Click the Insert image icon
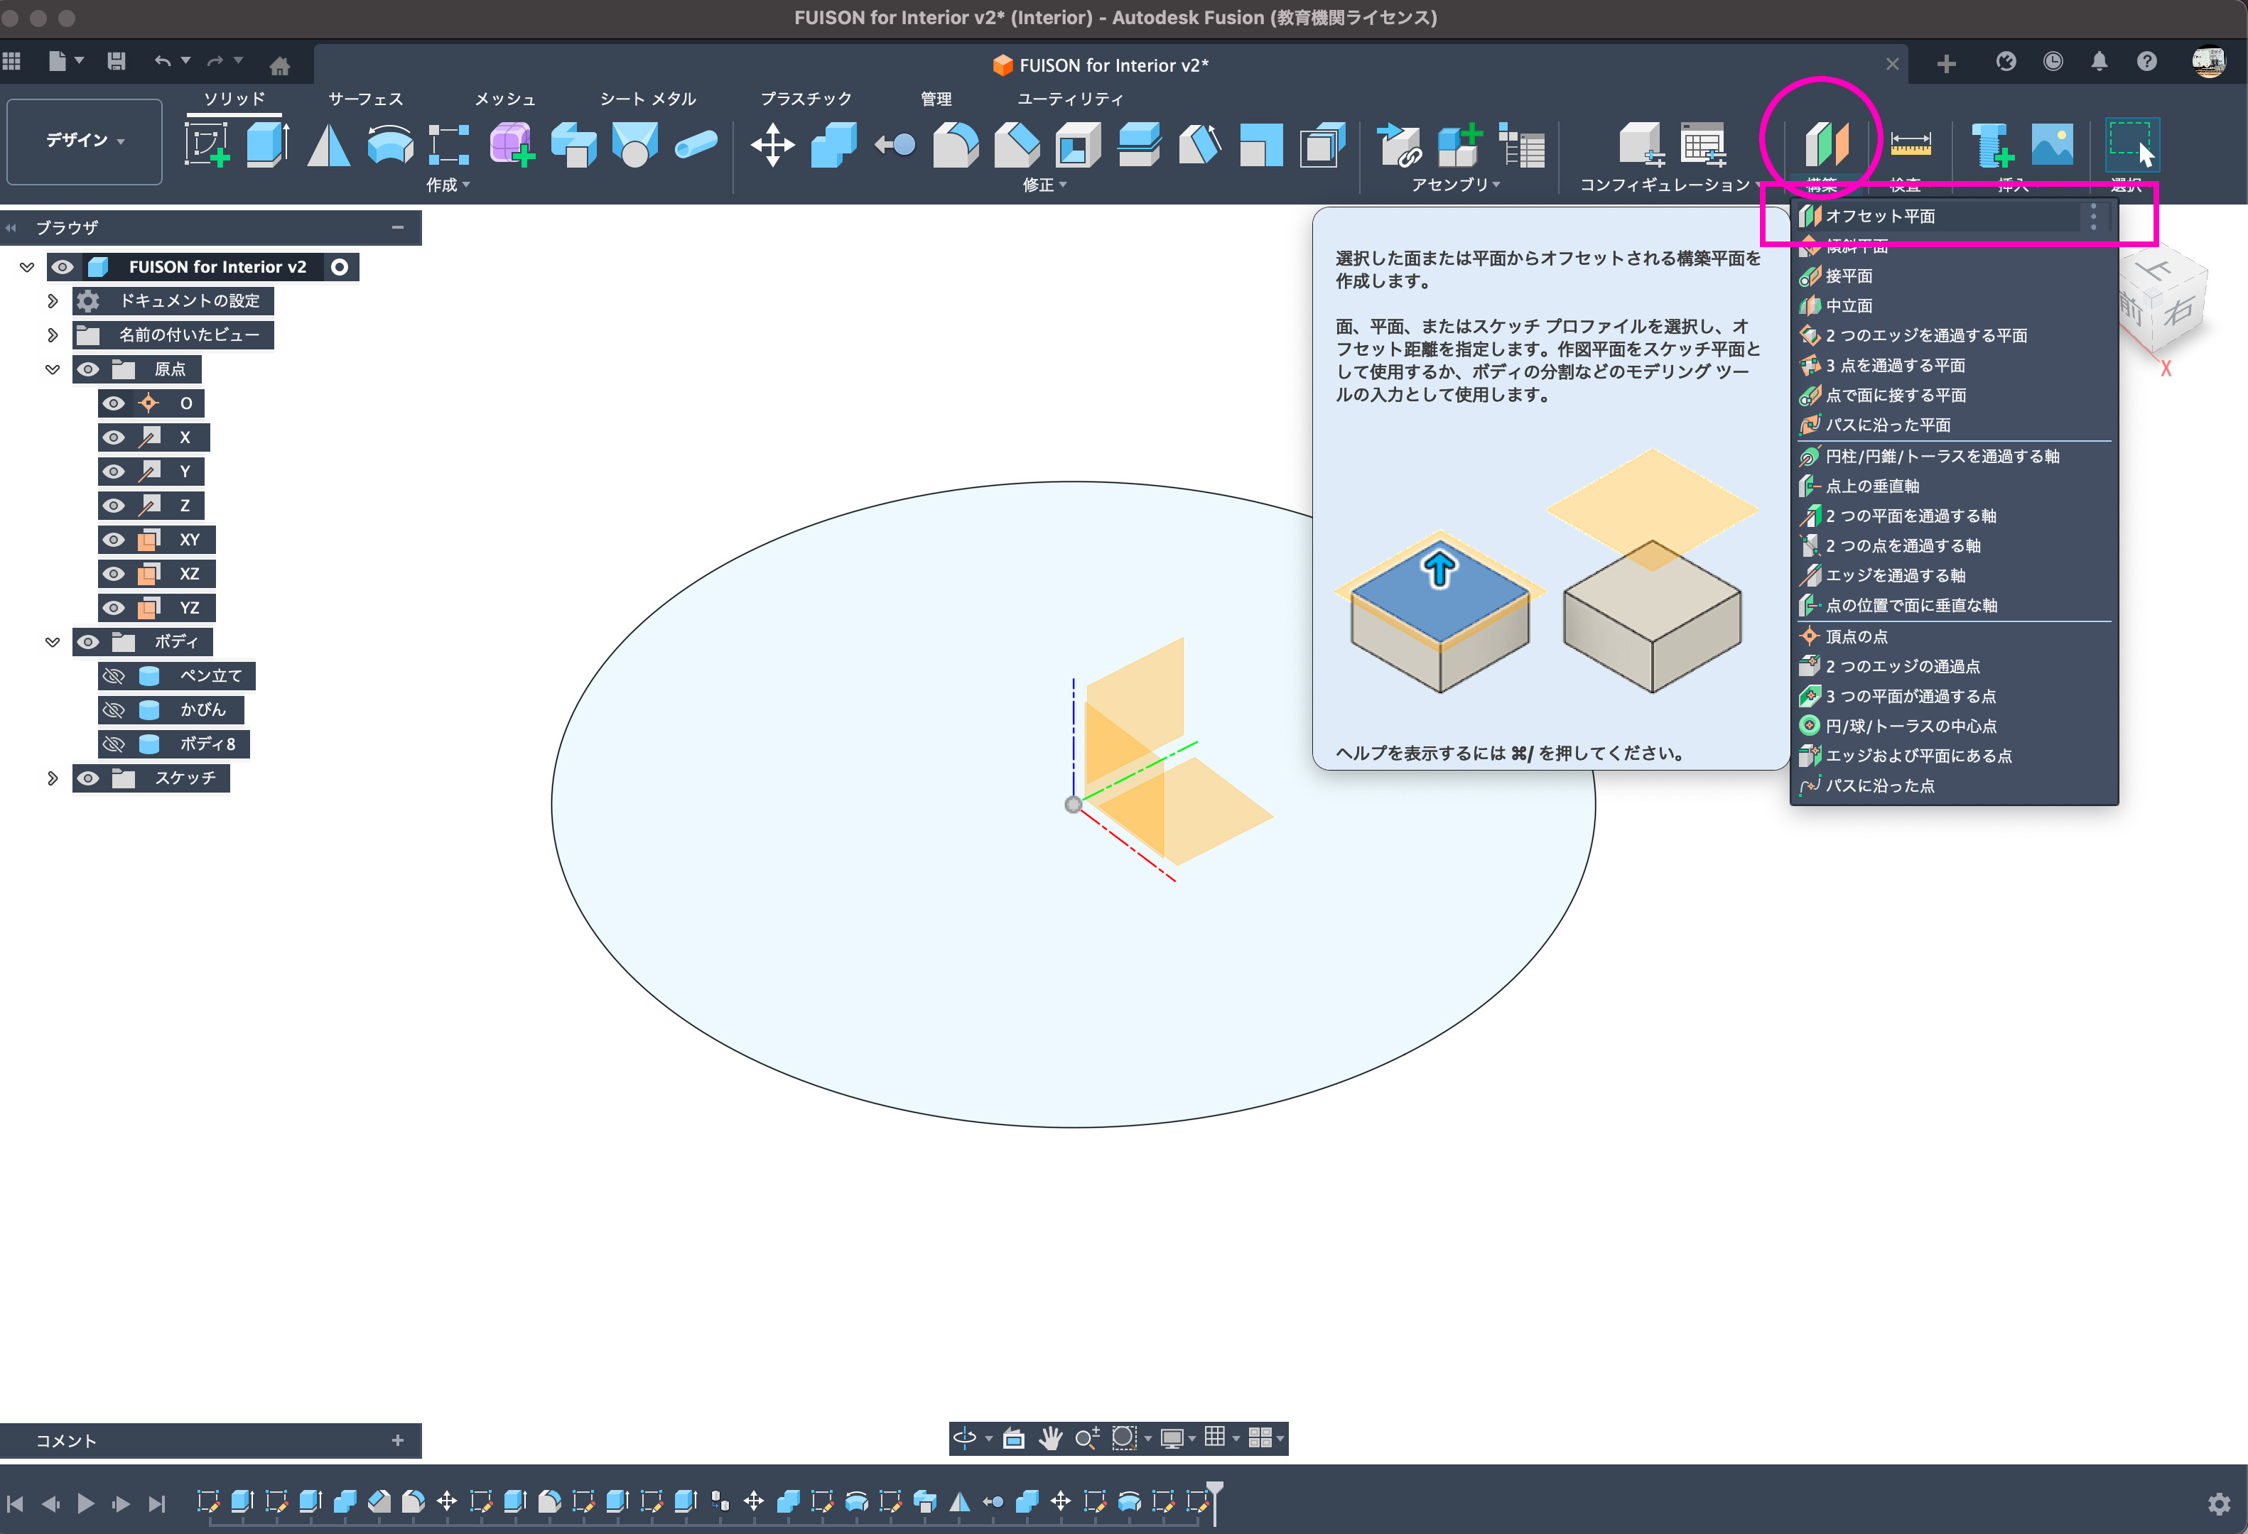 click(2052, 145)
